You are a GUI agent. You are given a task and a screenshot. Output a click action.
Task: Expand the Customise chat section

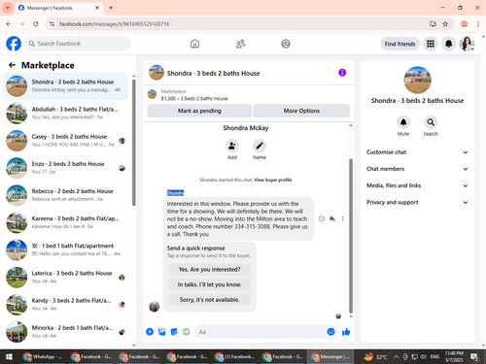417,152
